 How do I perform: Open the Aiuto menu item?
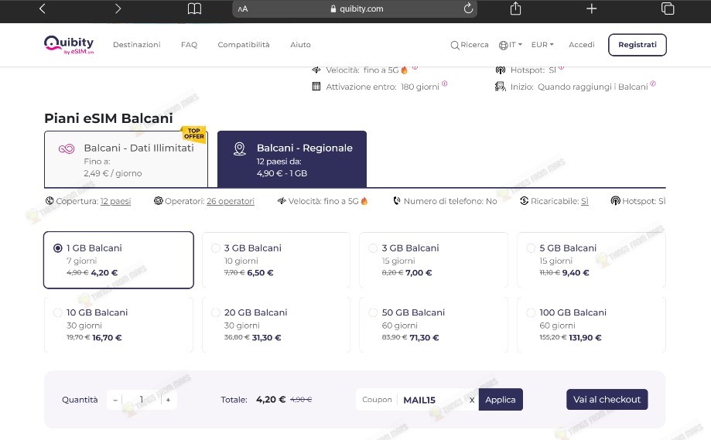pyautogui.click(x=300, y=45)
